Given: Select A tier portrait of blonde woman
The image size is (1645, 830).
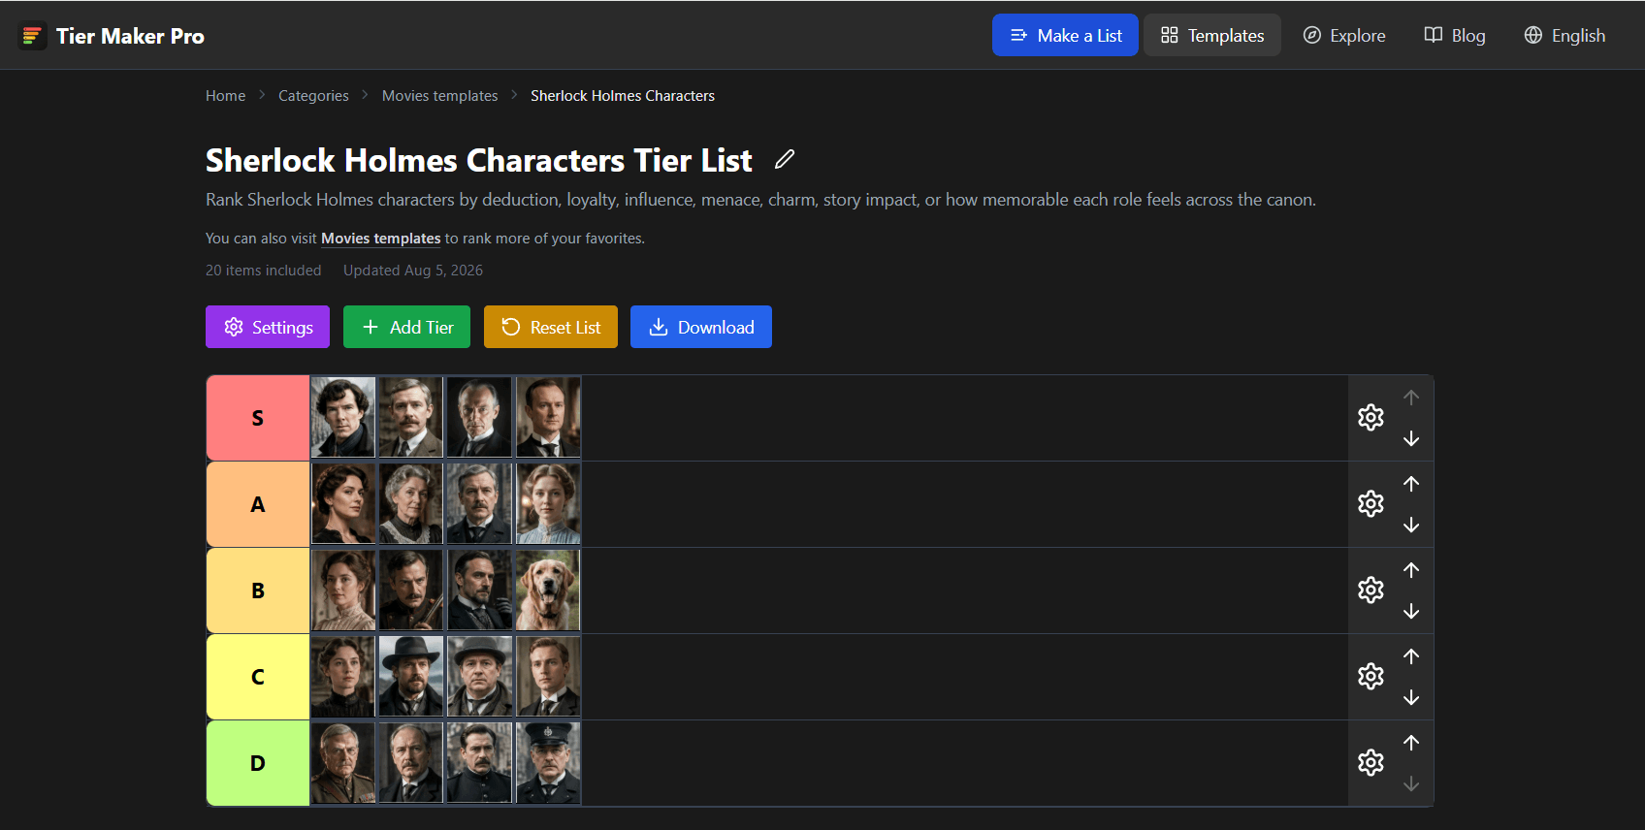Looking at the screenshot, I should tap(549, 503).
